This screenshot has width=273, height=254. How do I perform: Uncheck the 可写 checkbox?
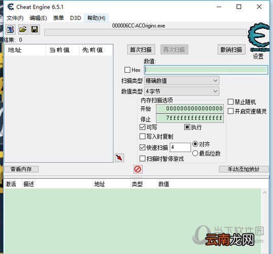click(143, 127)
